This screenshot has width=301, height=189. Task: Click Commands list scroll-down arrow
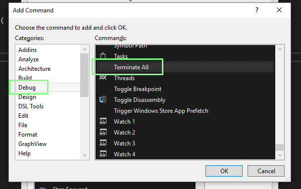pyautogui.click(x=280, y=155)
